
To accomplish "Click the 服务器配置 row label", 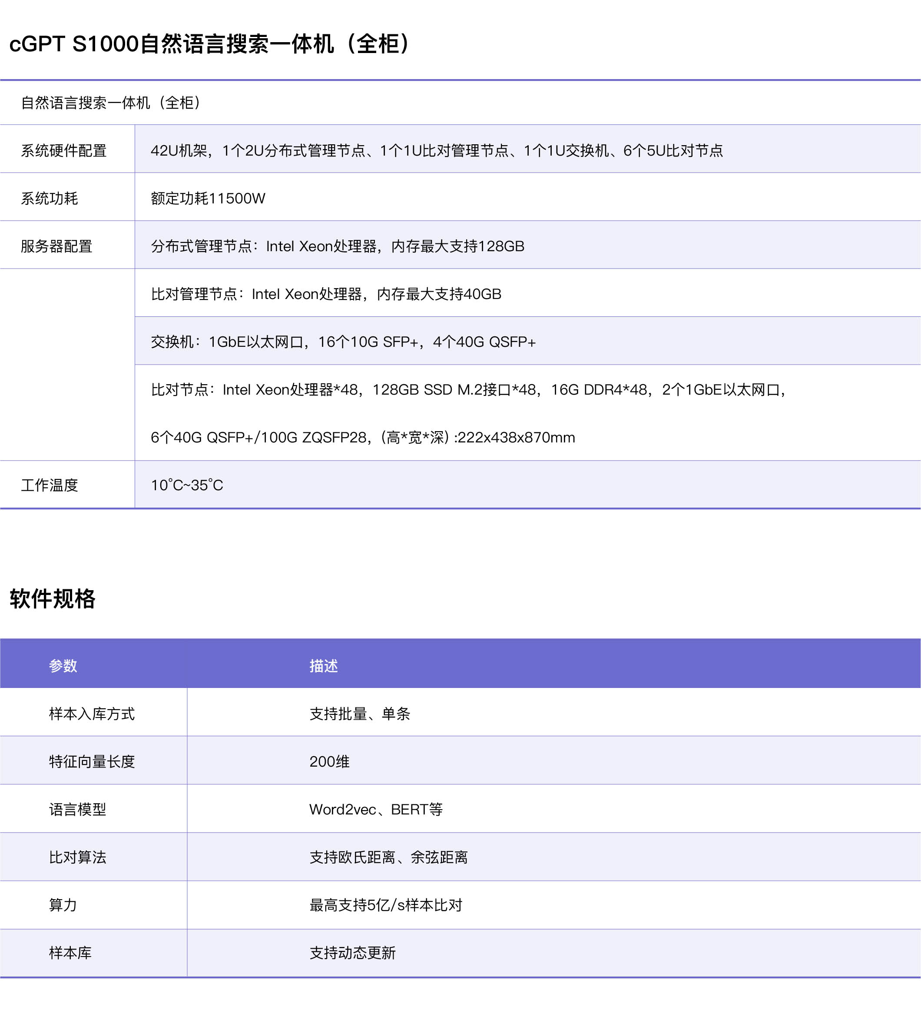I will tap(56, 246).
